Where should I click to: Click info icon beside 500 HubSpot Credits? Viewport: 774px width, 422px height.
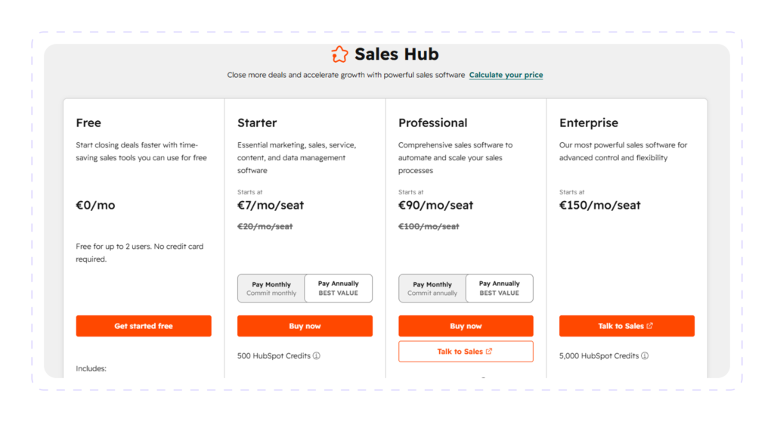[x=317, y=355]
